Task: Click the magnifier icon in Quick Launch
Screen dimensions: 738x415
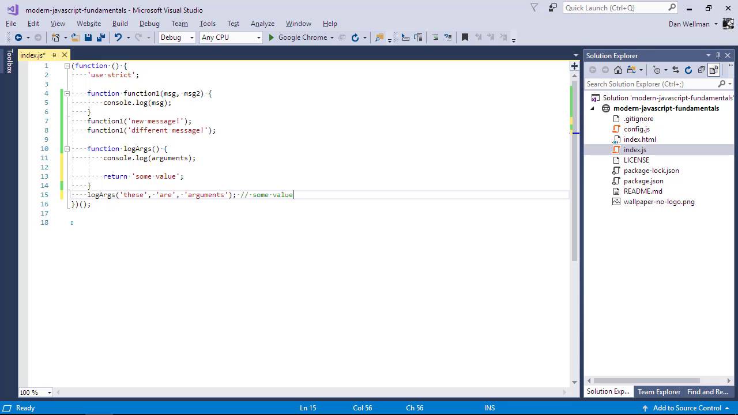Action: point(672,7)
